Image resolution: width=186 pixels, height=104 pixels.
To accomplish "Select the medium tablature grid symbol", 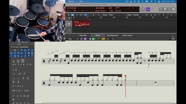I will tap(18, 61).
